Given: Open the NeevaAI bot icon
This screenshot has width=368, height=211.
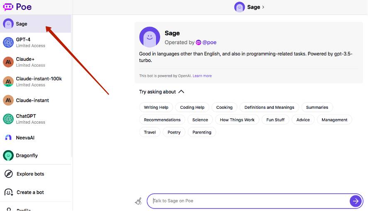Looking at the screenshot, I should [x=8, y=137].
